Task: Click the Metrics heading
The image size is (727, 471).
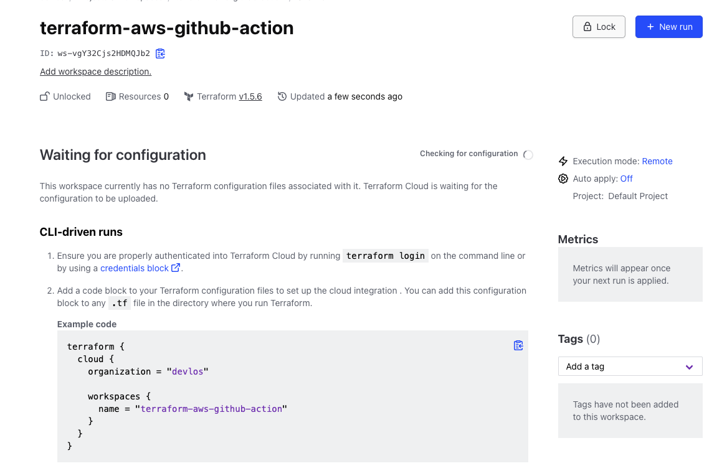Action: click(577, 240)
